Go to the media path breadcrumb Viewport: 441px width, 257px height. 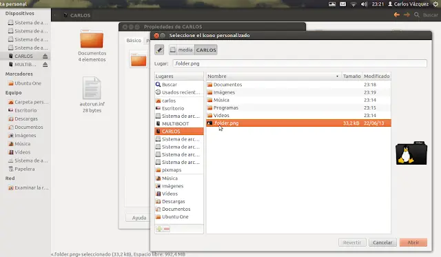point(182,50)
